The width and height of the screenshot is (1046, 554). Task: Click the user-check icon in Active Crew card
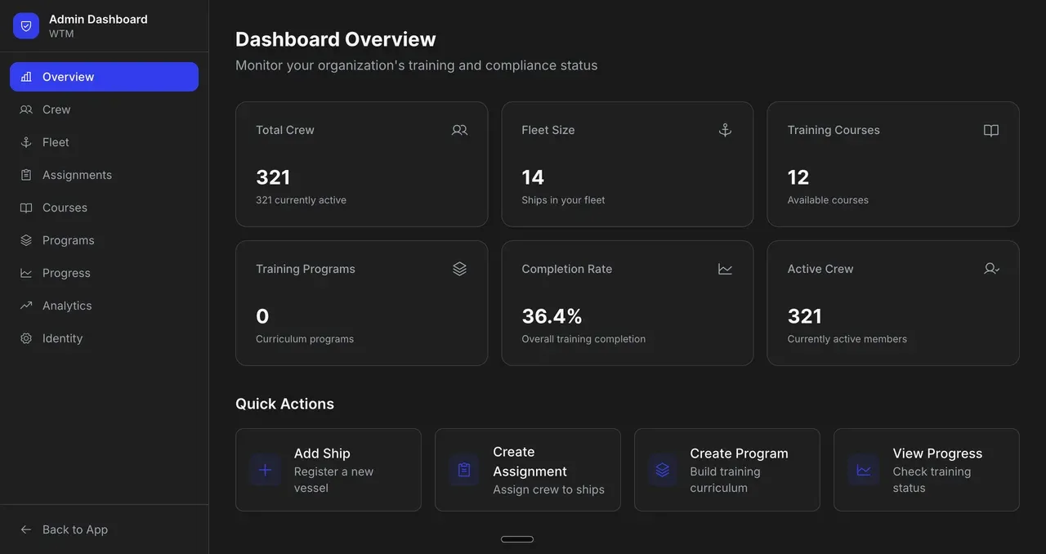pos(991,269)
